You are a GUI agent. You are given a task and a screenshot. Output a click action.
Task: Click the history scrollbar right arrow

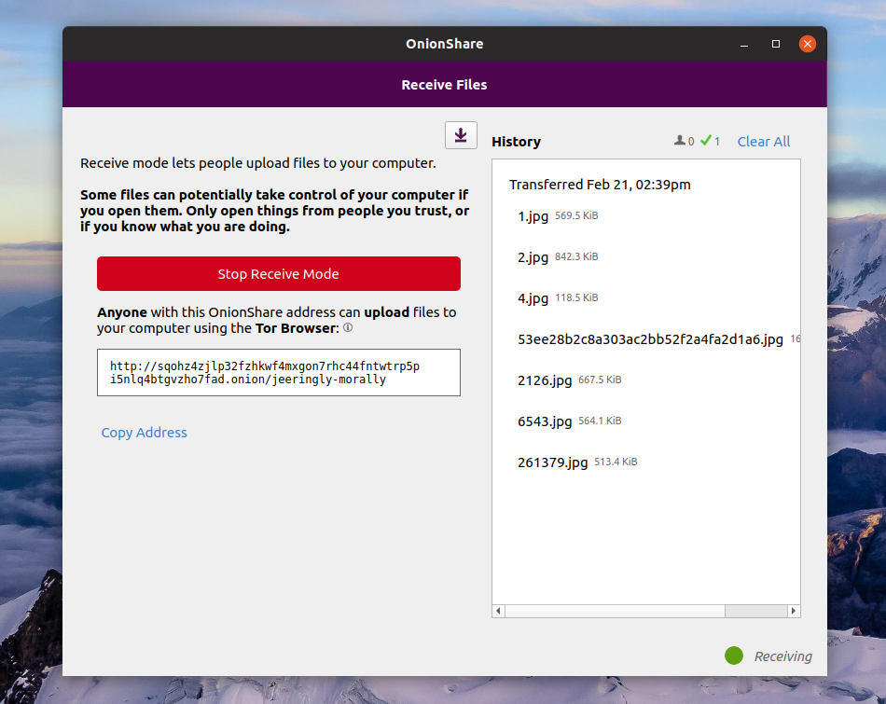pos(794,611)
